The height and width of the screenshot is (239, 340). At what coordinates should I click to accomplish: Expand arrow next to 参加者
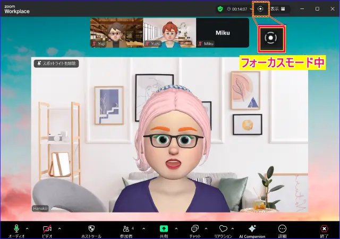click(x=143, y=228)
